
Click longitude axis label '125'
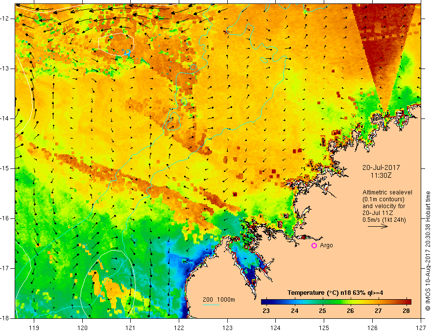click(324, 328)
